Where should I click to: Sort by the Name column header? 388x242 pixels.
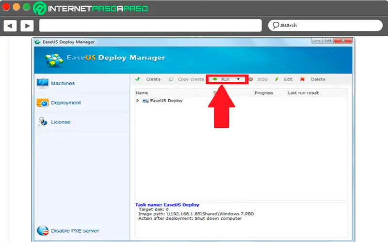point(142,93)
